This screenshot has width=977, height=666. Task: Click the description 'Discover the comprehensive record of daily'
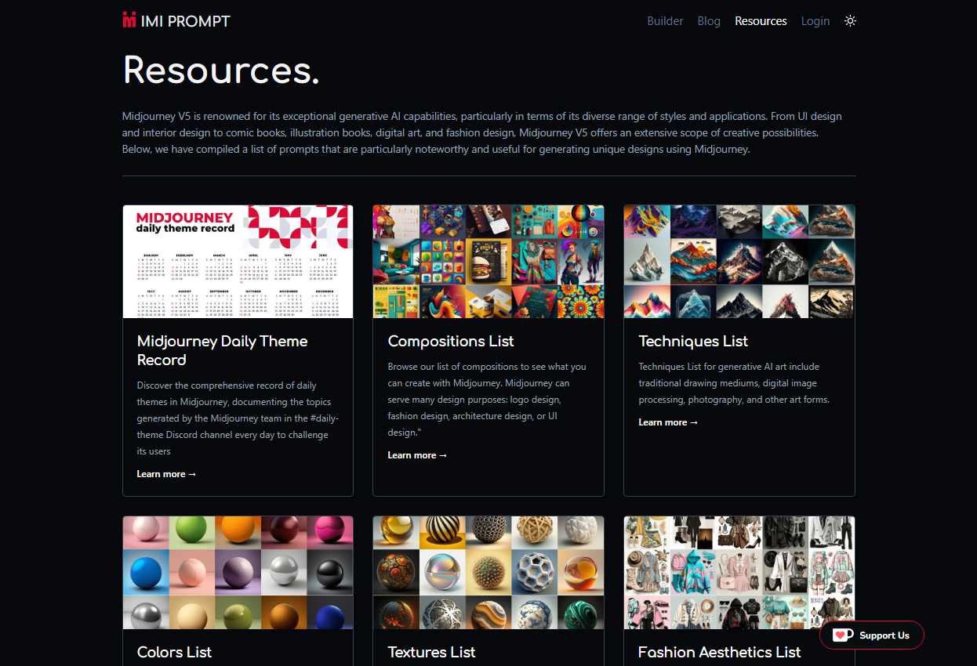pyautogui.click(x=238, y=418)
